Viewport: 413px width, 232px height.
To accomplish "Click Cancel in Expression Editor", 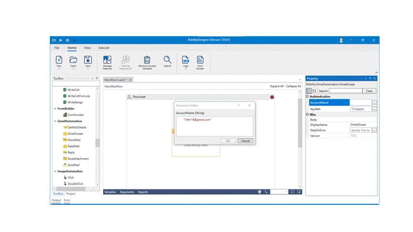I will coord(245,141).
